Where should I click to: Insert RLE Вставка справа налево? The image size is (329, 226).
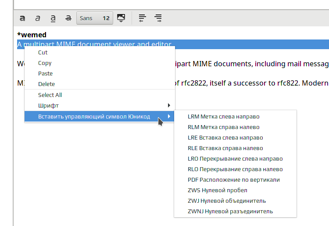click(x=235, y=148)
